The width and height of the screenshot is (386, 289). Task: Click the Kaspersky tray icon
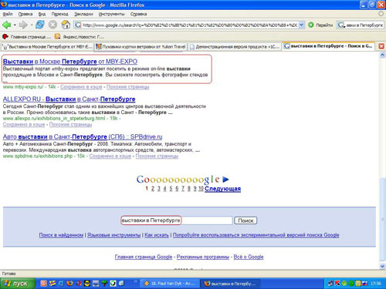coord(337,284)
